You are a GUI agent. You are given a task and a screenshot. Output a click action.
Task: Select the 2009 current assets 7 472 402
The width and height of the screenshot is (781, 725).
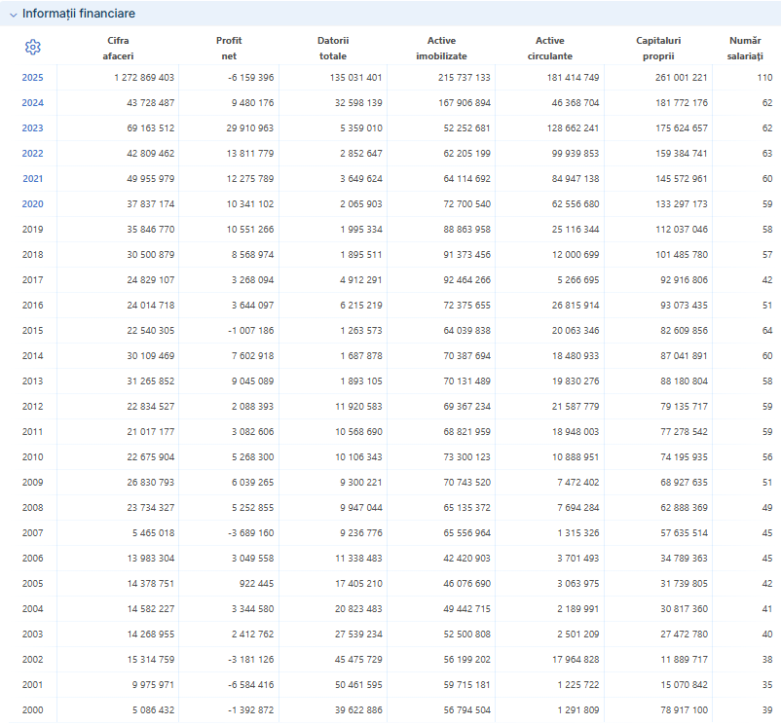pos(578,483)
